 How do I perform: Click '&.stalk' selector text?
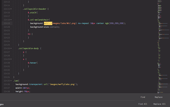coord(32,12)
